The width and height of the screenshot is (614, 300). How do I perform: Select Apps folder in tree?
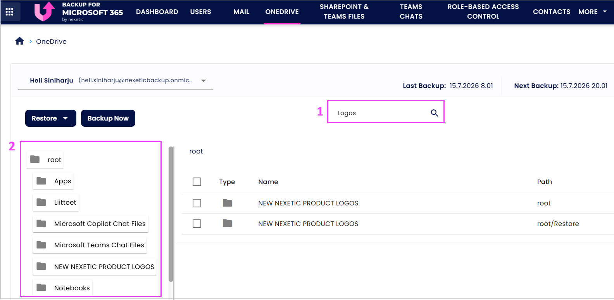[x=62, y=181]
